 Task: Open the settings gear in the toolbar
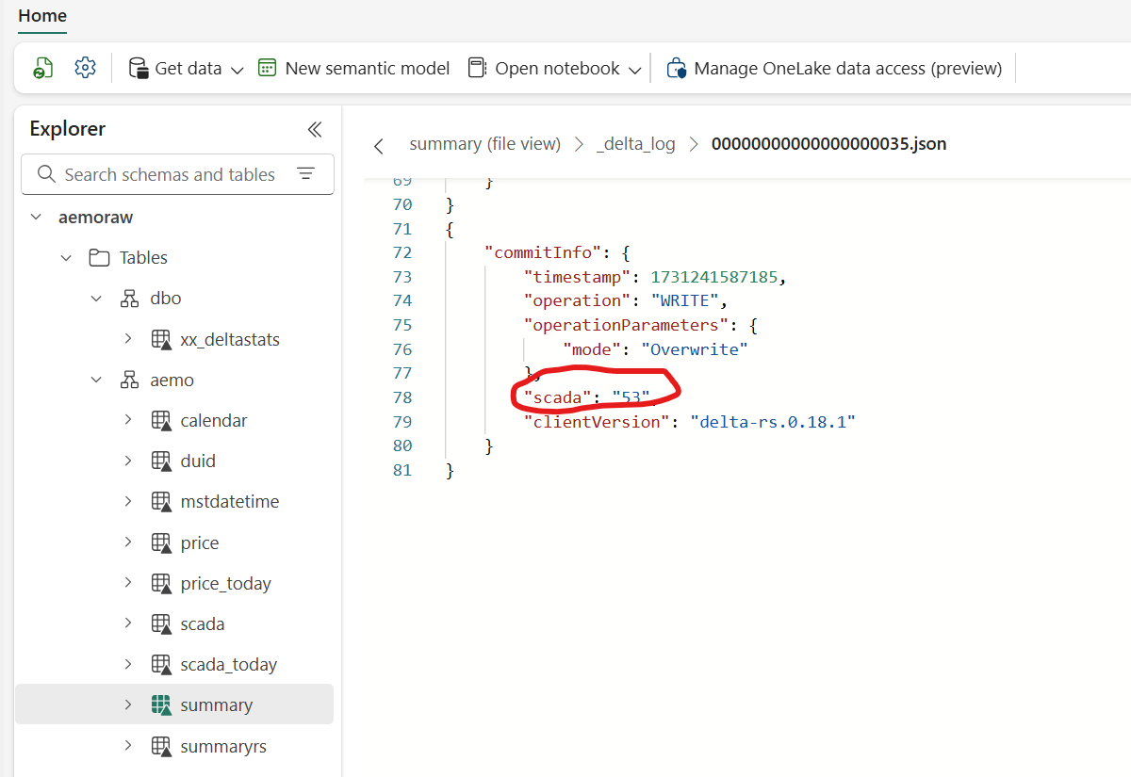click(86, 68)
